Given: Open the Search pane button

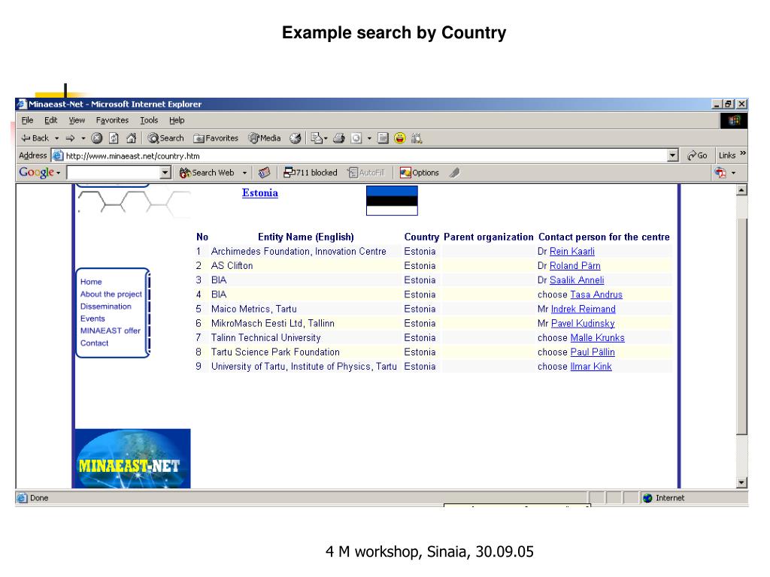Looking at the screenshot, I should (166, 138).
